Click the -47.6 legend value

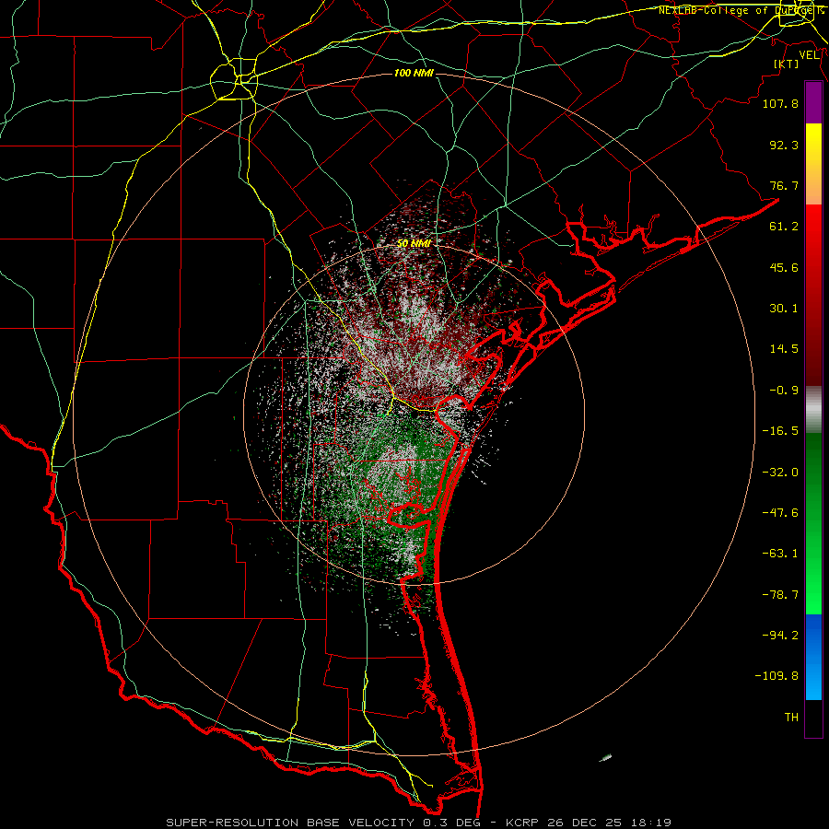point(780,513)
